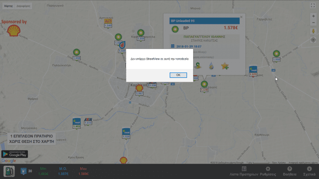Click the BP Unleaded 95 header bar
The image size is (319, 179).
click(204, 21)
